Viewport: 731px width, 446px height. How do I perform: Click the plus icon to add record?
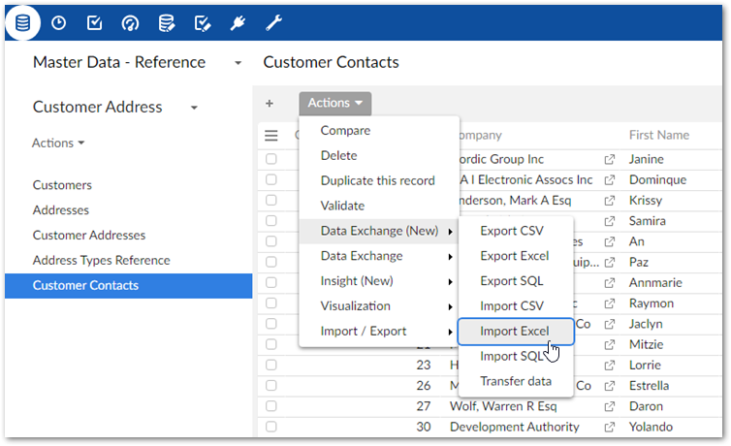[270, 103]
